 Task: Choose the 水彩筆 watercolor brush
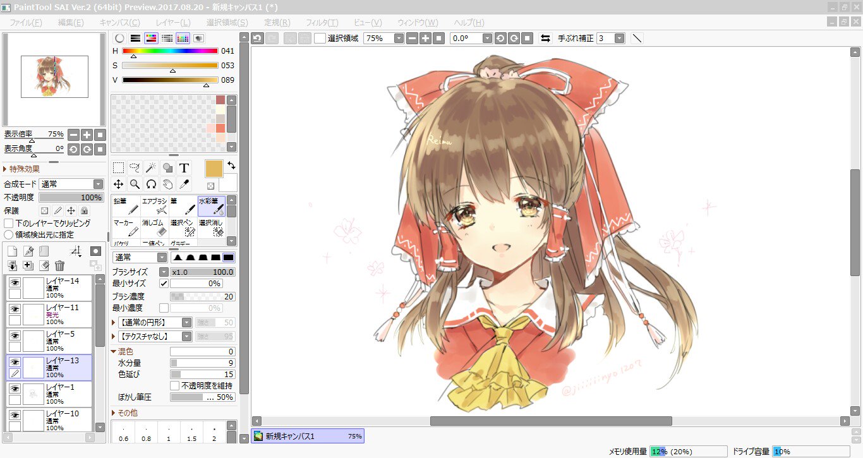211,206
